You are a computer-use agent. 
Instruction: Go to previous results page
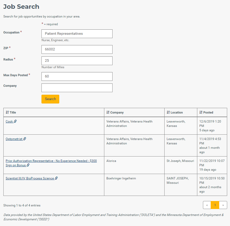tap(207, 205)
